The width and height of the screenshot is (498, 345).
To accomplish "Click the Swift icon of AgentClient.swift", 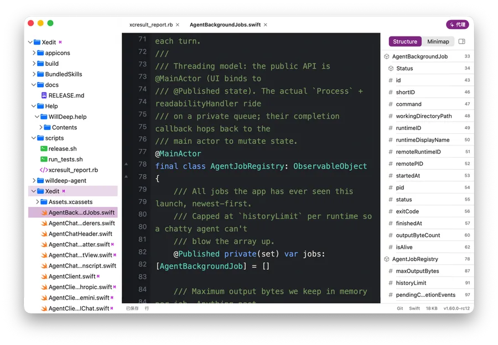I will tap(44, 276).
